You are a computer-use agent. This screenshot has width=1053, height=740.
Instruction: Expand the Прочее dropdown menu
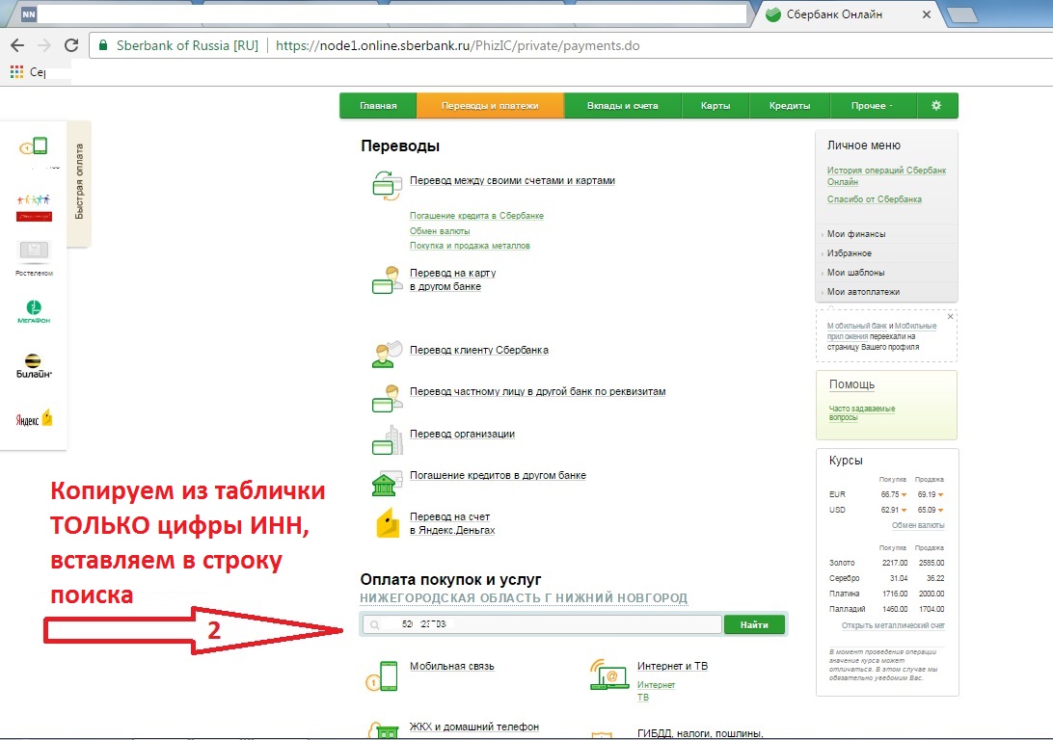873,105
